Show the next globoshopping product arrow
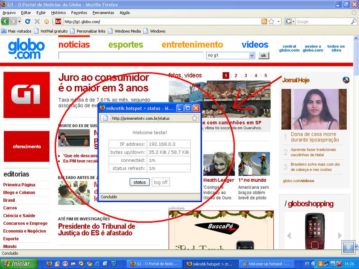The width and height of the screenshot is (359, 269). (340, 236)
